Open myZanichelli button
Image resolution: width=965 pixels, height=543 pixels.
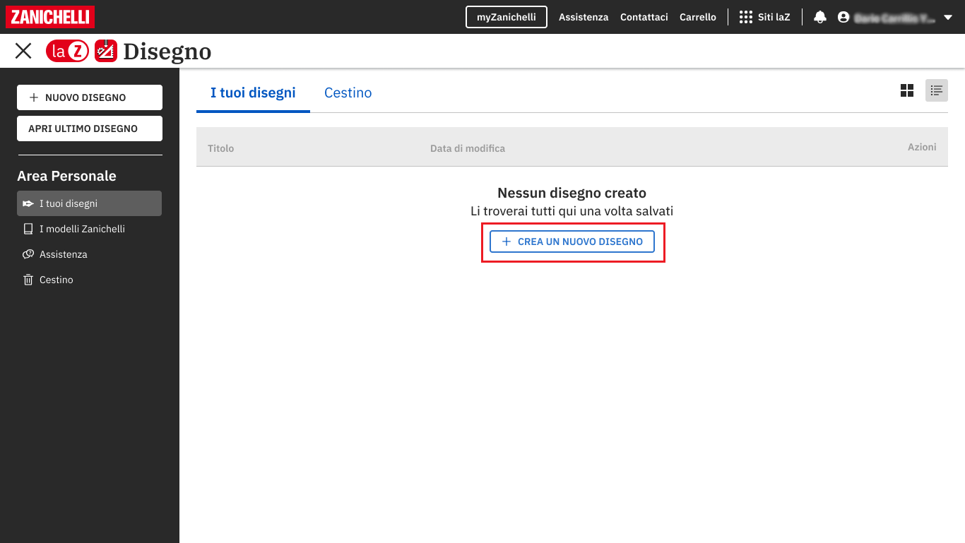(507, 17)
